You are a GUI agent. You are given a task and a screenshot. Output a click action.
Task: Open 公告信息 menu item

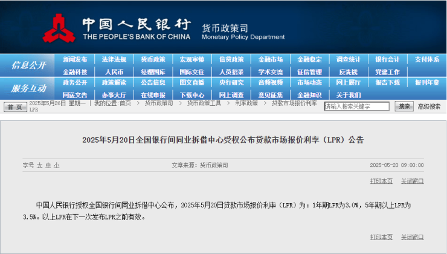(153, 82)
